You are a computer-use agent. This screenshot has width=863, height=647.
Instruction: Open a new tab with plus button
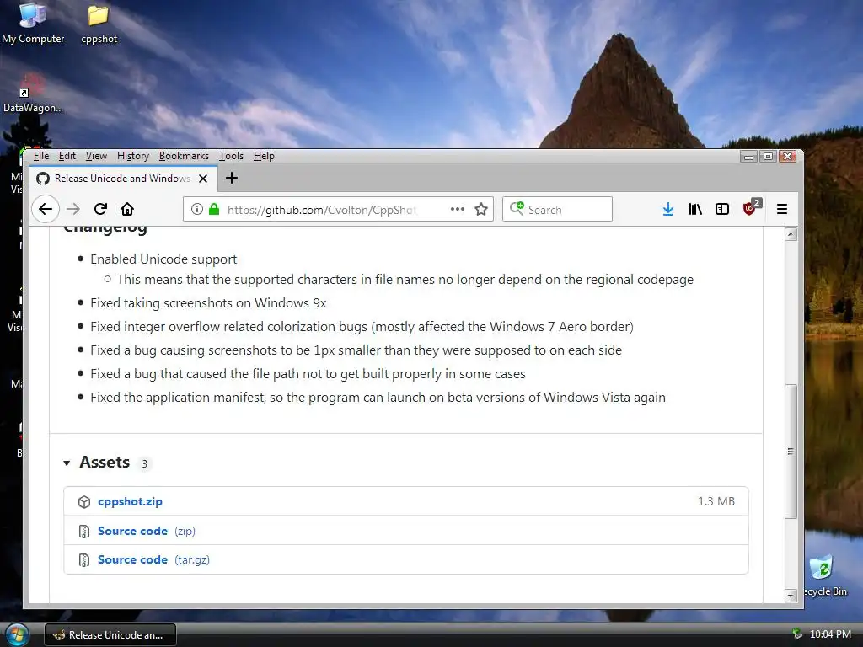coord(232,178)
